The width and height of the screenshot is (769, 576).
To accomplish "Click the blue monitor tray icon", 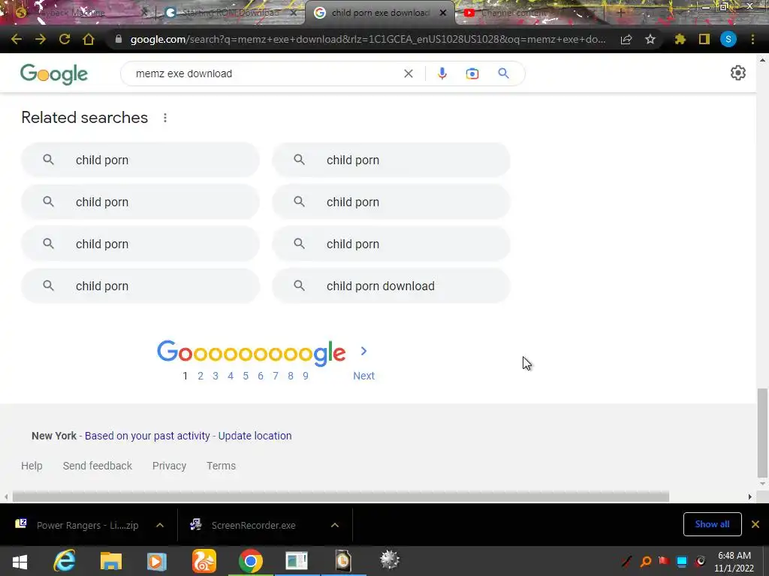I will pos(682,561).
